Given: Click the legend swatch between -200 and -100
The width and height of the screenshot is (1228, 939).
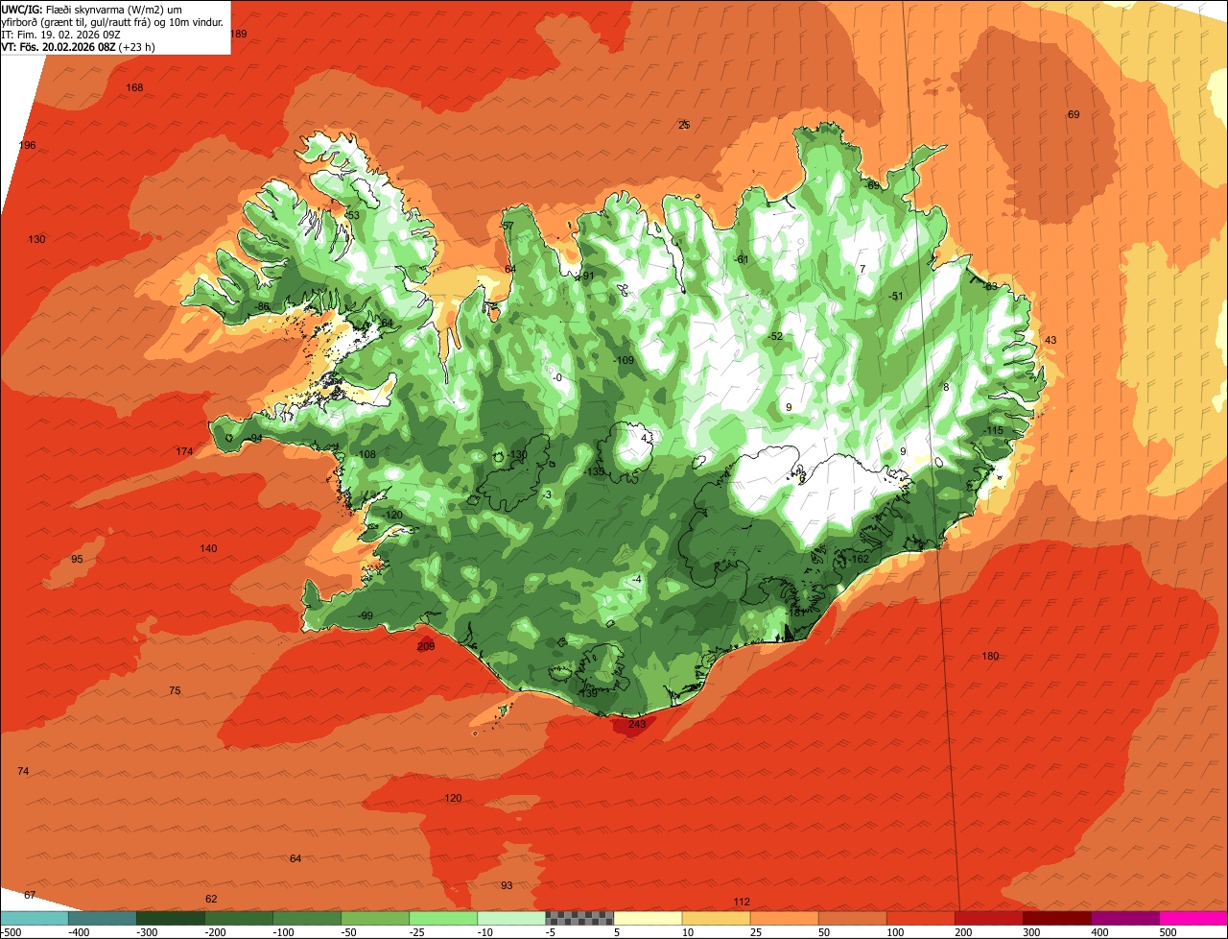Looking at the screenshot, I should click(239, 918).
